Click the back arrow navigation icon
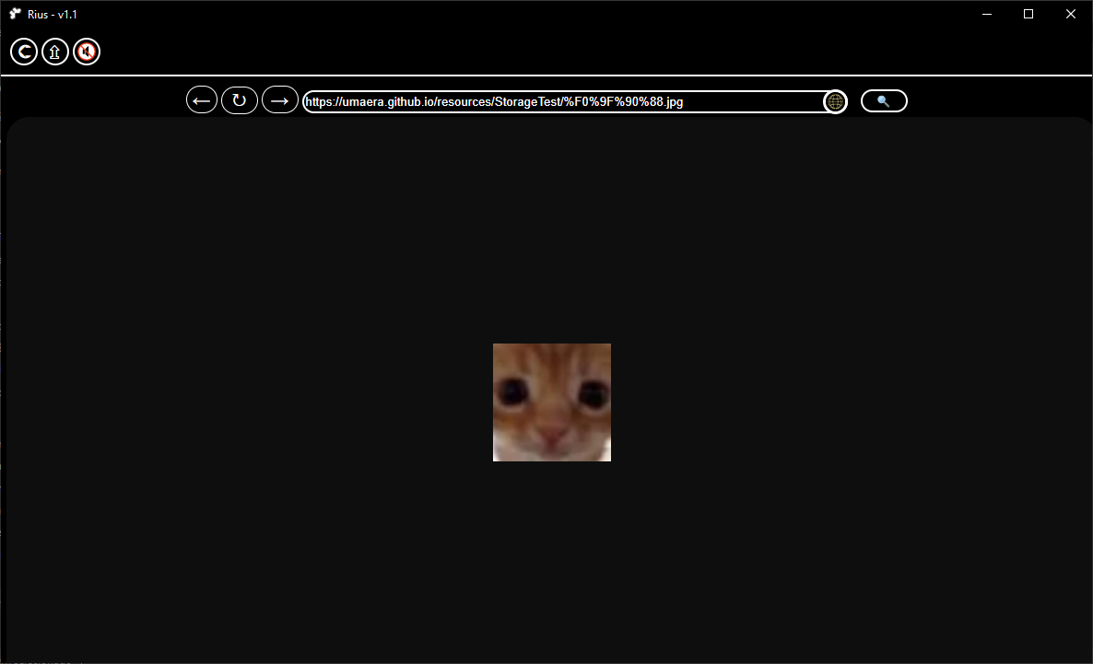Screen dimensions: 1093x664 click(201, 99)
